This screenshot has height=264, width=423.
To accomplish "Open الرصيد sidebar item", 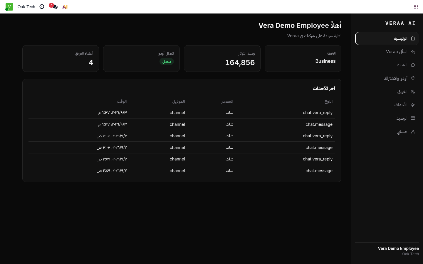I will [387, 118].
